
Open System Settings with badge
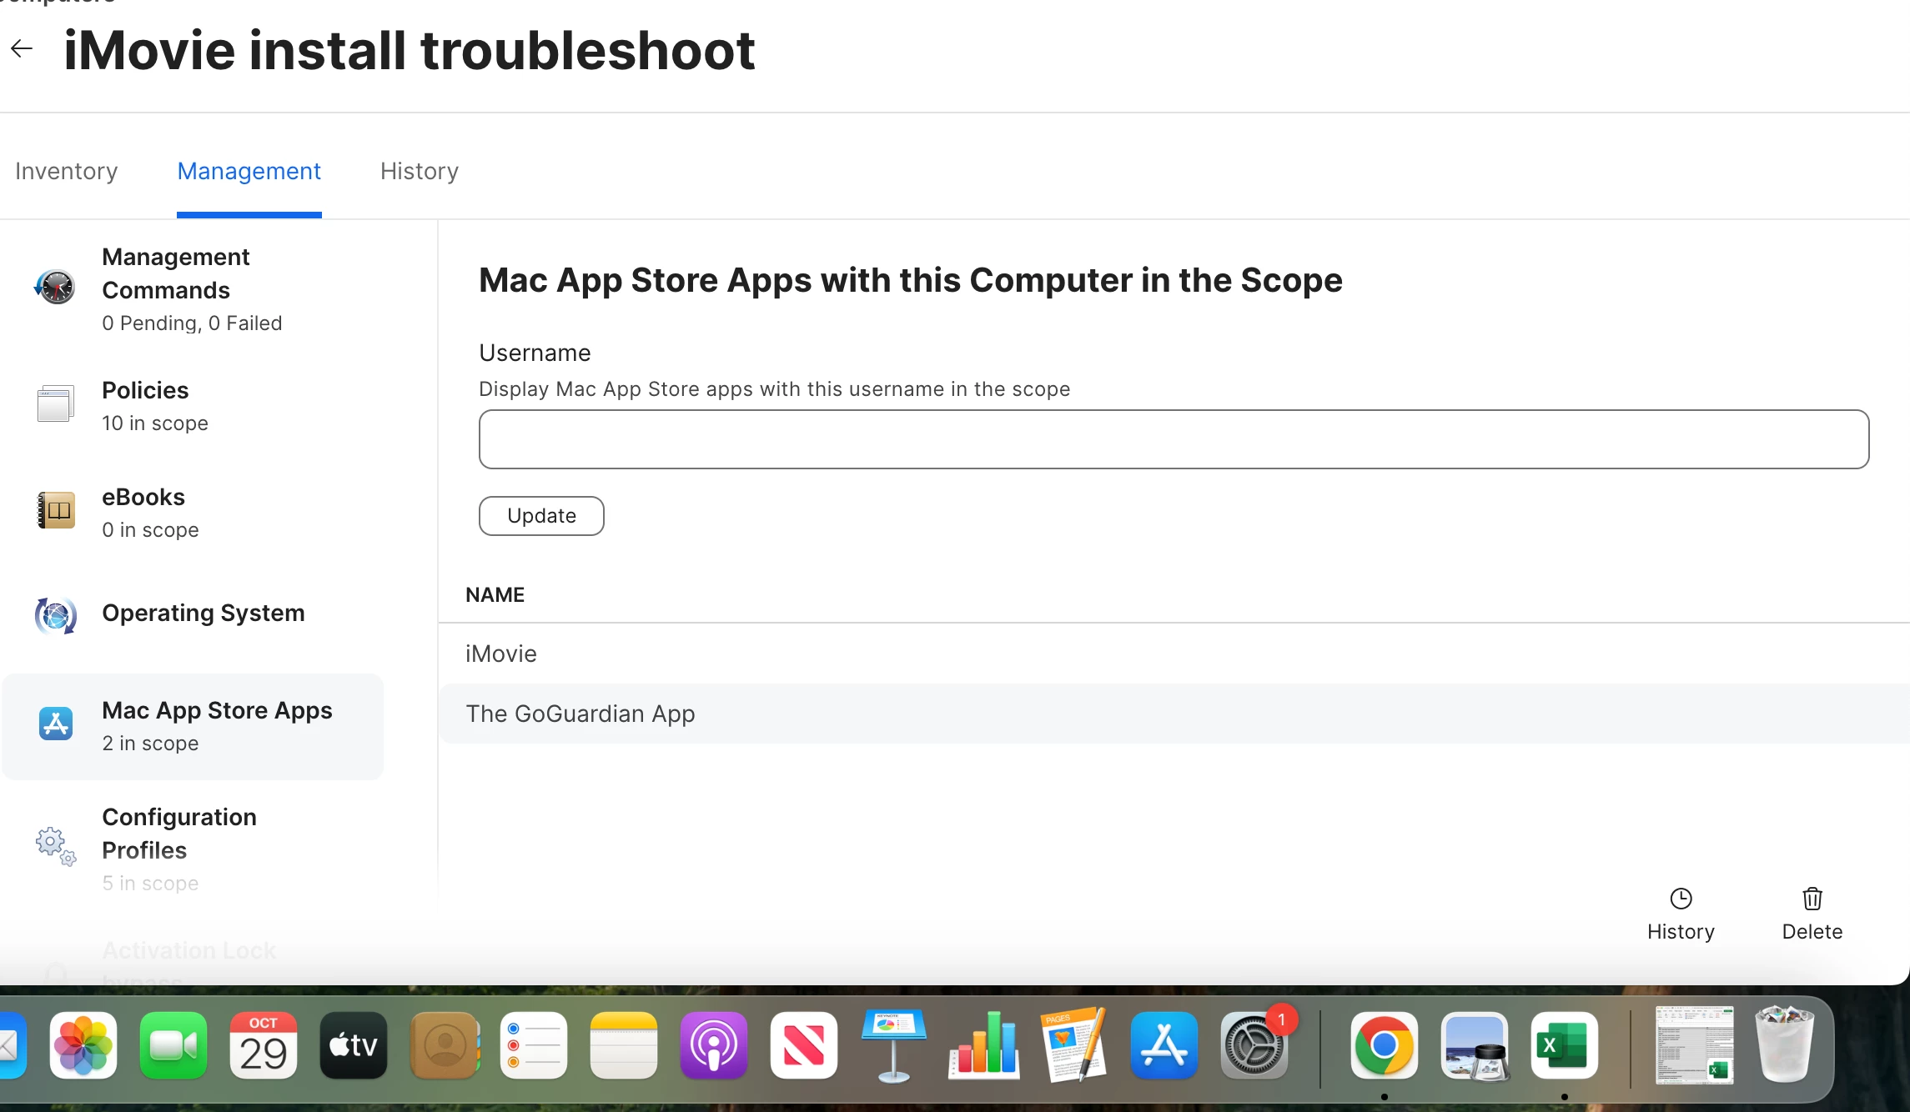(1254, 1045)
